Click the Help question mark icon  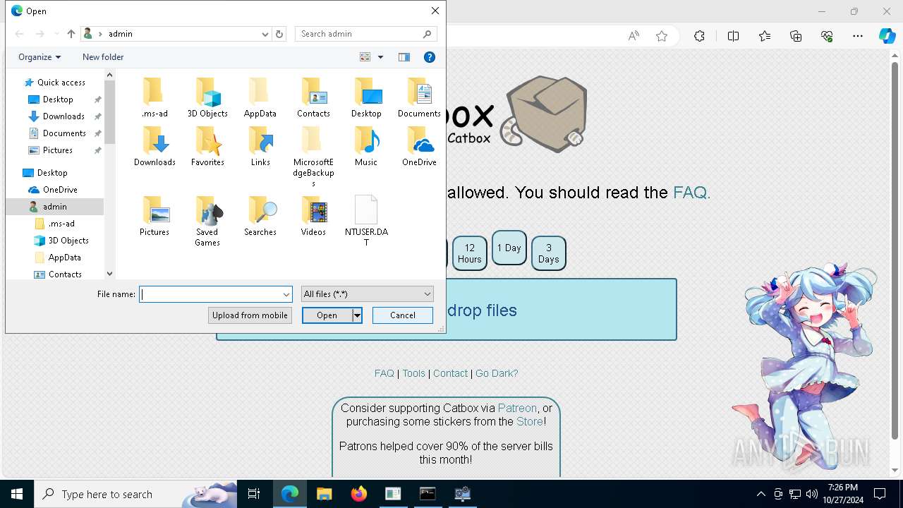coord(430,57)
